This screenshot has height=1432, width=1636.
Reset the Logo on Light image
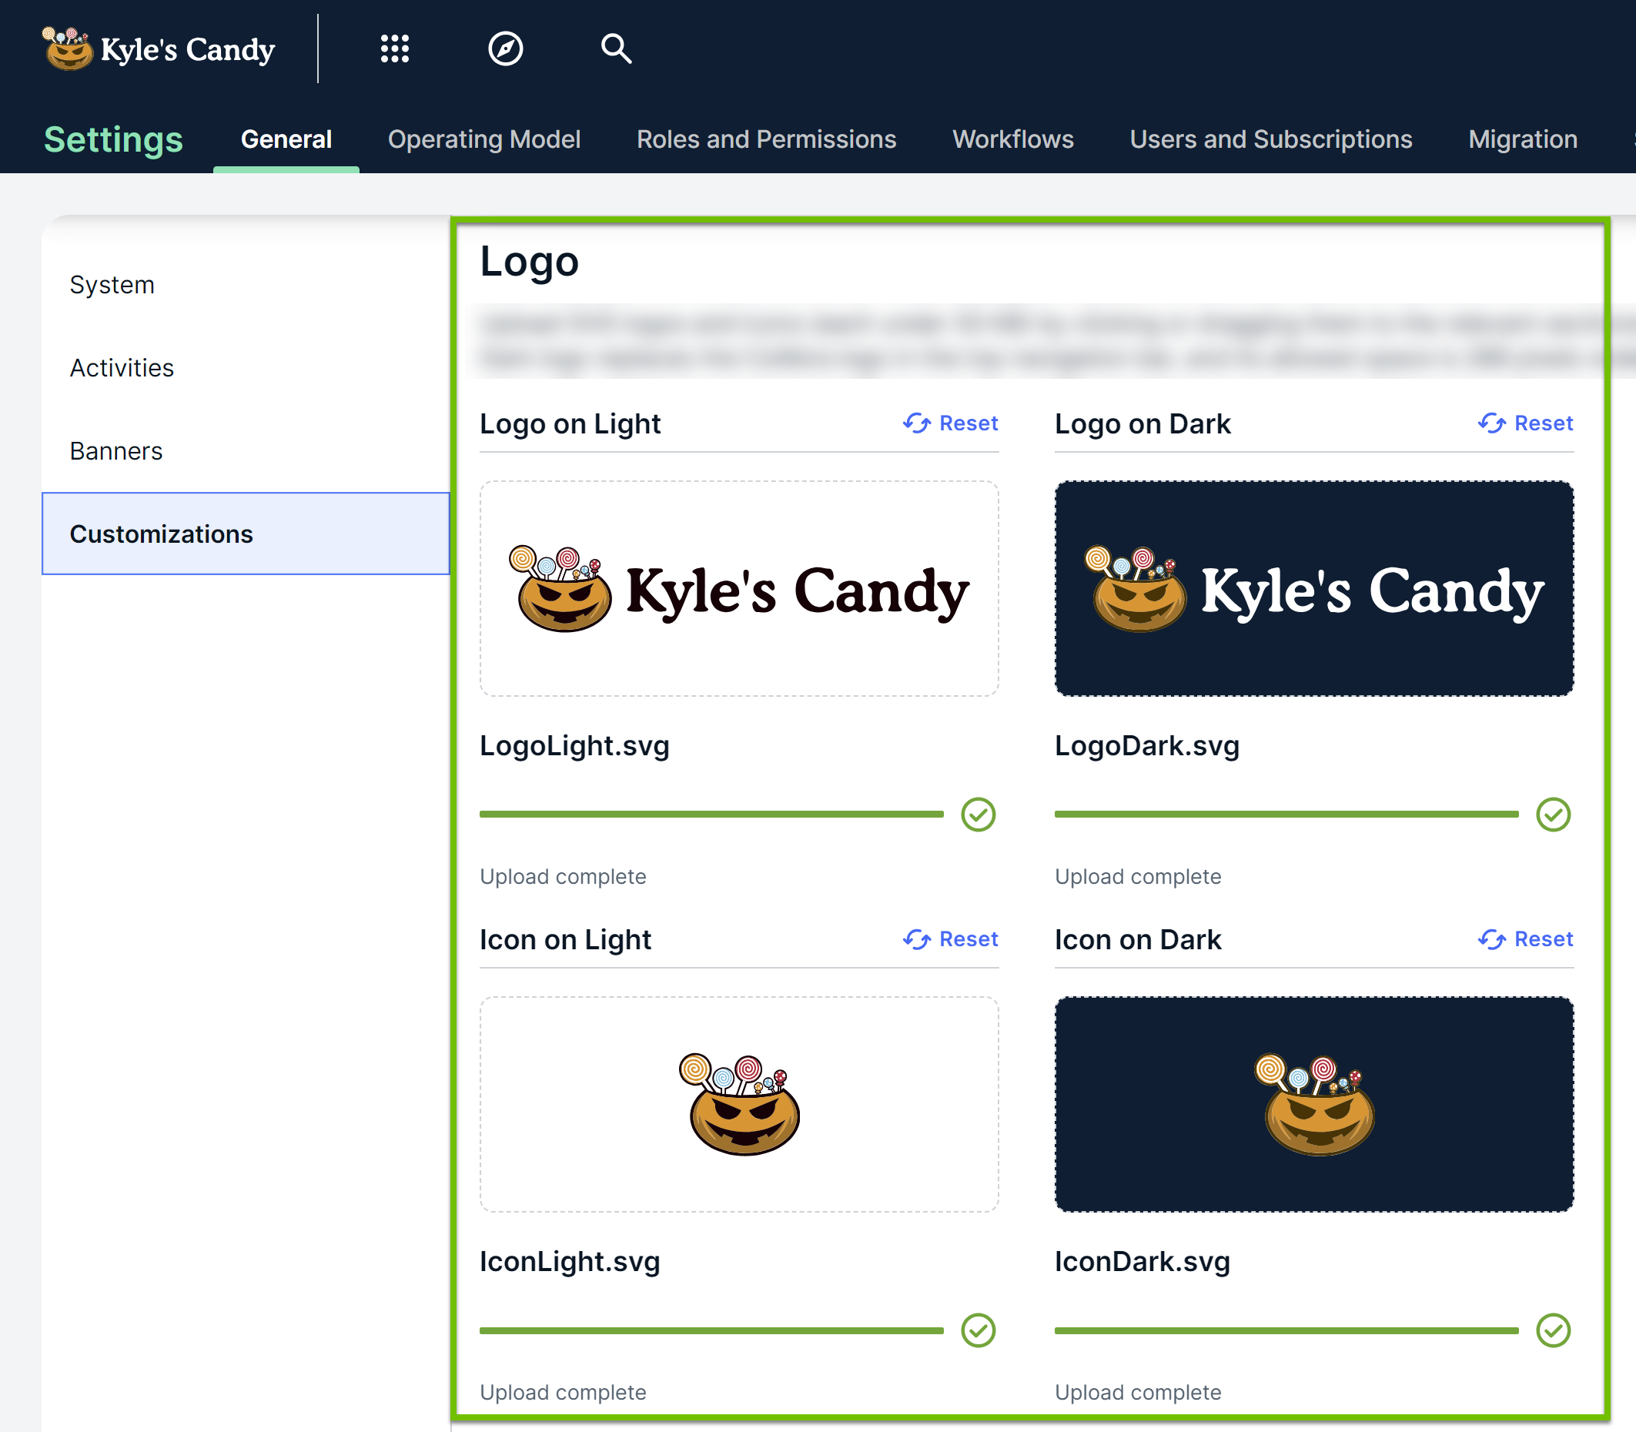(969, 423)
